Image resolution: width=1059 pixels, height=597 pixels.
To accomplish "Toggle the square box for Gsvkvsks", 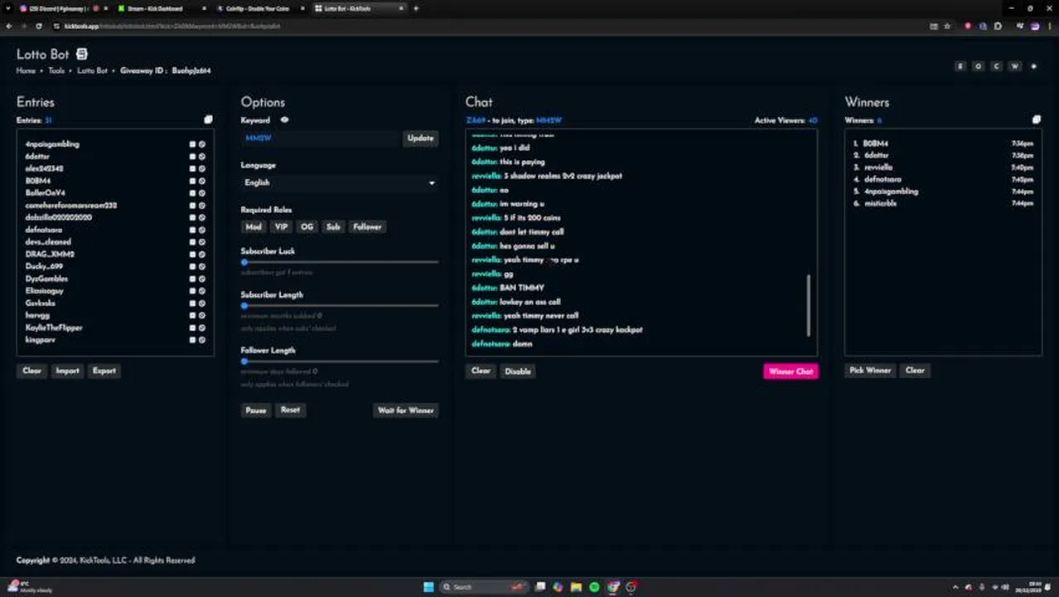I will click(192, 303).
